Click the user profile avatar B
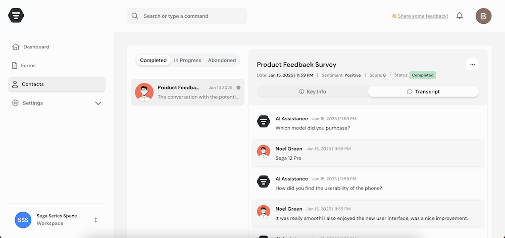505x238 pixels. coord(483,16)
